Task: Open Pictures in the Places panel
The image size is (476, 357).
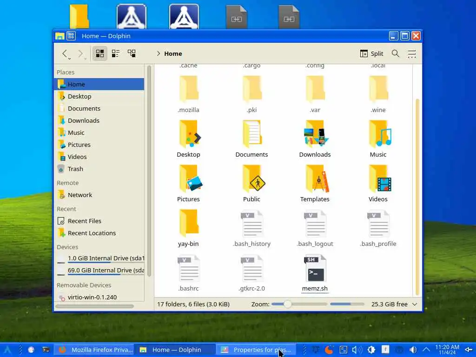Action: (99, 145)
